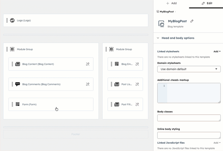This screenshot has width=223, height=151.
Task: Click the pencil icon next to MyBlogPost title
Action: click(192, 21)
